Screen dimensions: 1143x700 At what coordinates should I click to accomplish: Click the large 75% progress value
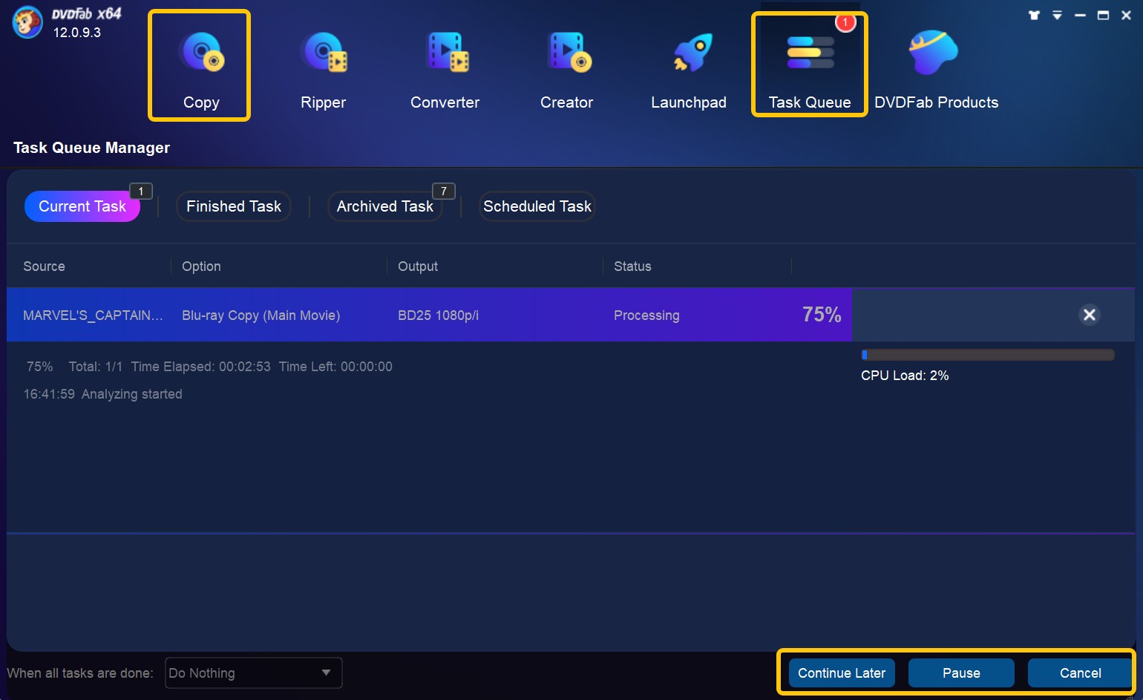coord(822,315)
